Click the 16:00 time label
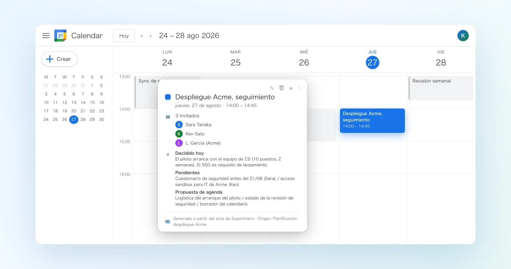The height and width of the screenshot is (269, 511). (x=125, y=174)
